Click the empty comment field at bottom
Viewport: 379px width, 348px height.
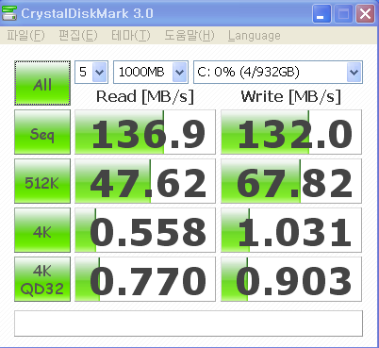point(189,323)
